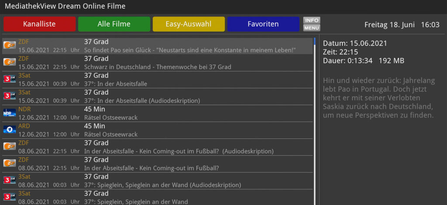Click 3Sat logo on Spieglein Audiodeskription row

tap(10, 180)
